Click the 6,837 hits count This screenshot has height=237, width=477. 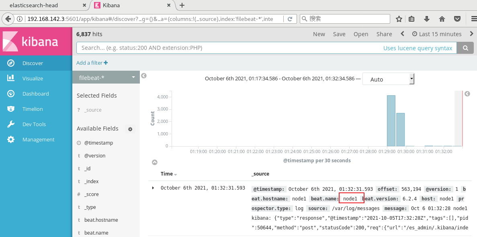point(89,34)
